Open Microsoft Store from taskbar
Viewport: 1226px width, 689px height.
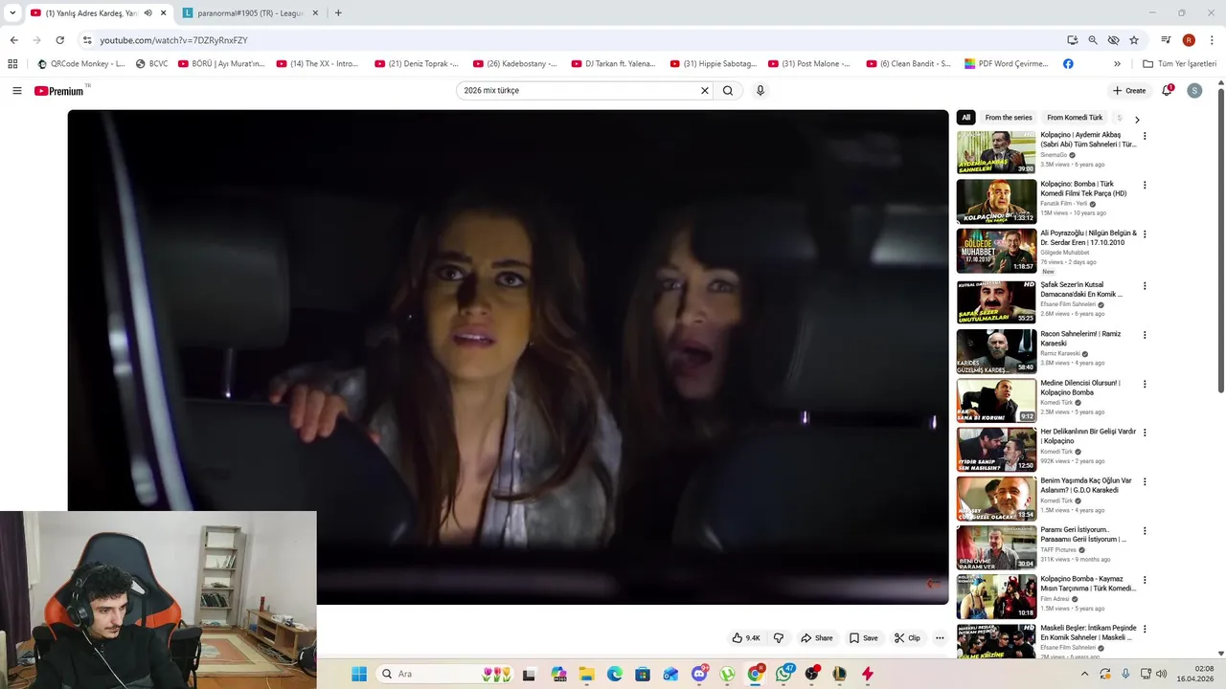(643, 674)
